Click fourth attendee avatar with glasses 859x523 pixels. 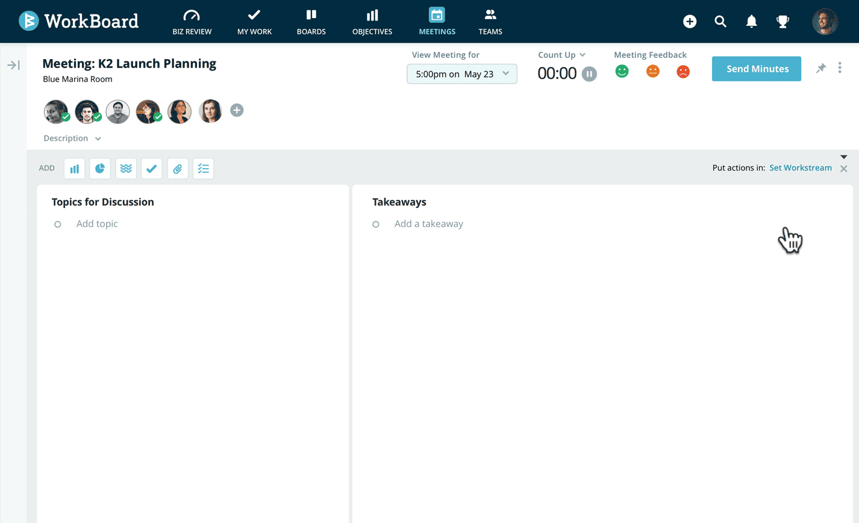148,111
